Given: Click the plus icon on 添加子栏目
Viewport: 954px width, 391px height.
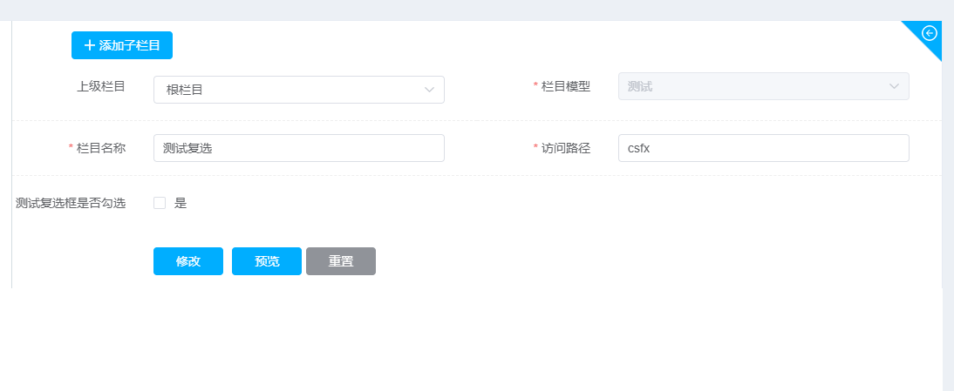Looking at the screenshot, I should pos(89,45).
